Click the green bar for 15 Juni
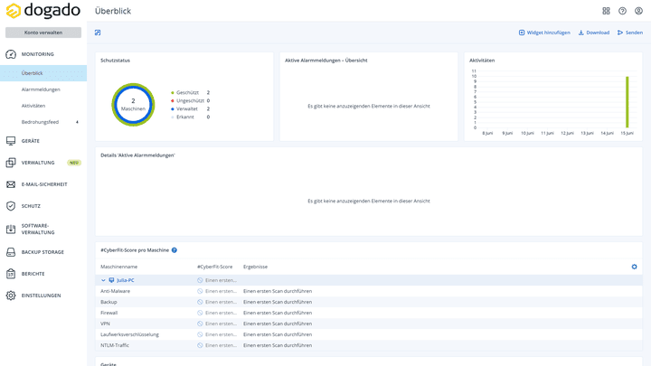This screenshot has height=366, width=651. [627, 101]
